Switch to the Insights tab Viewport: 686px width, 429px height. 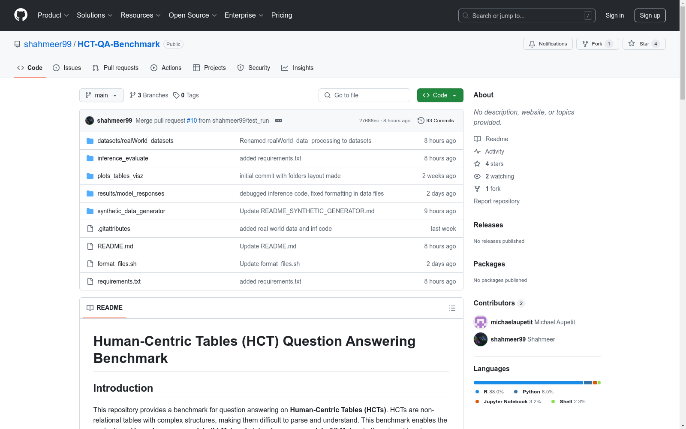point(298,68)
